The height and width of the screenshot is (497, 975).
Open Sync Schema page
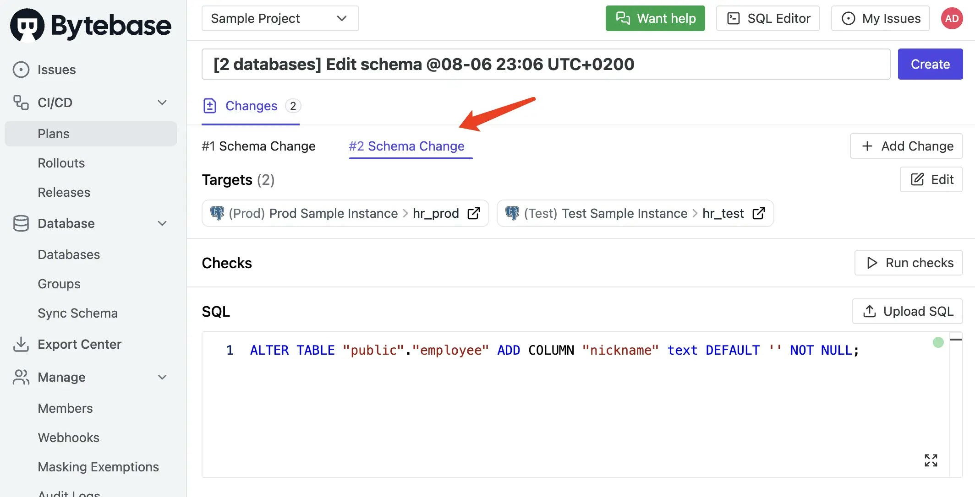[78, 313]
